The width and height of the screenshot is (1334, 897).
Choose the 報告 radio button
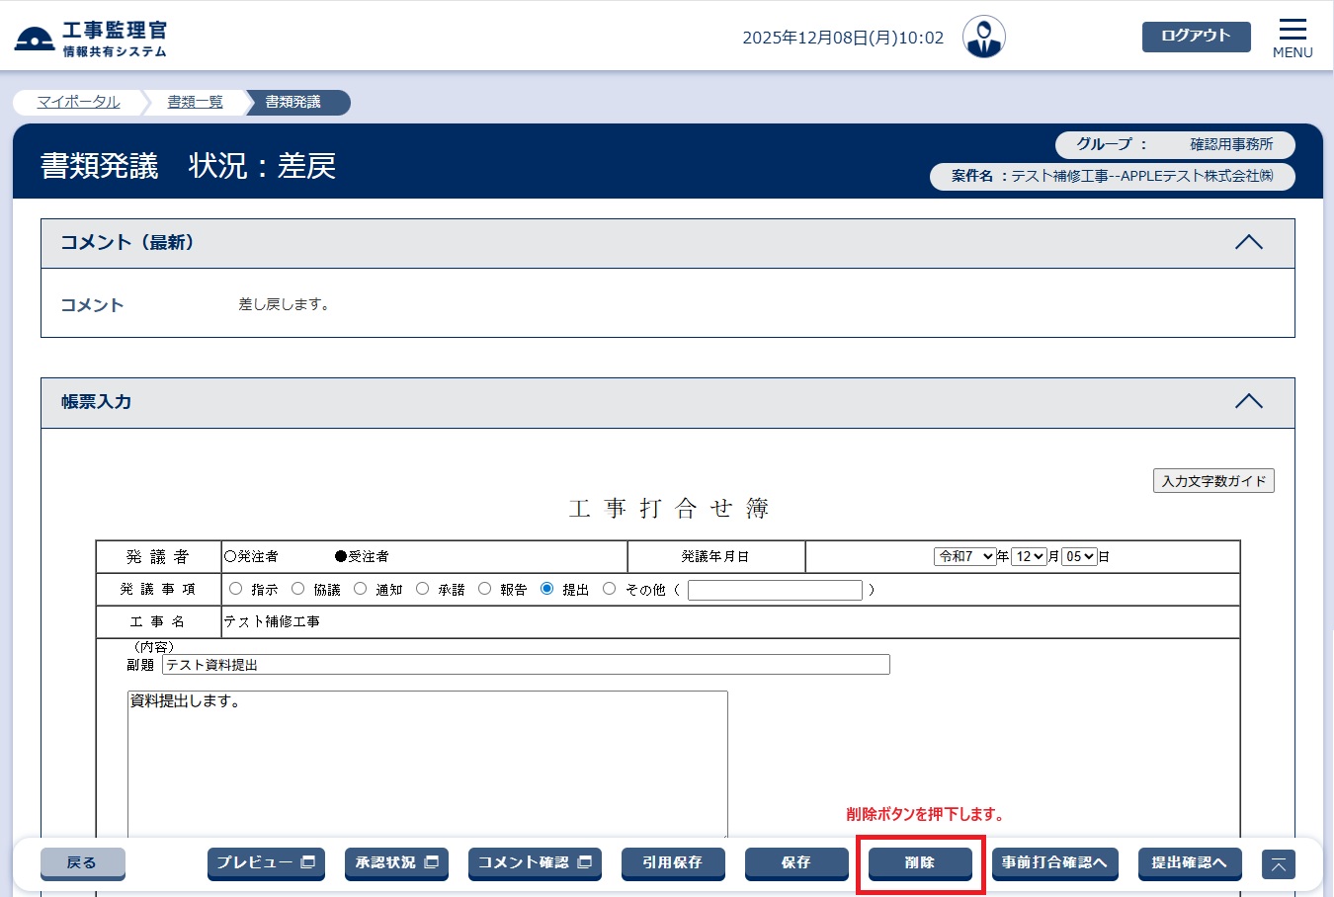pos(485,589)
